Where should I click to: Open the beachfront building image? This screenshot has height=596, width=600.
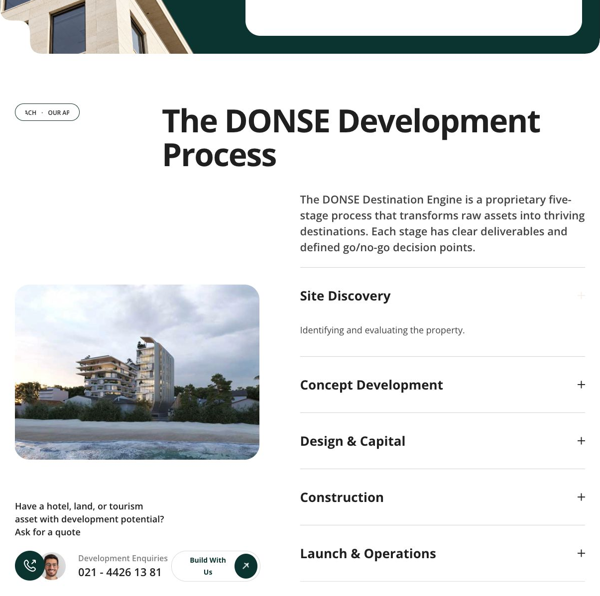(137, 372)
